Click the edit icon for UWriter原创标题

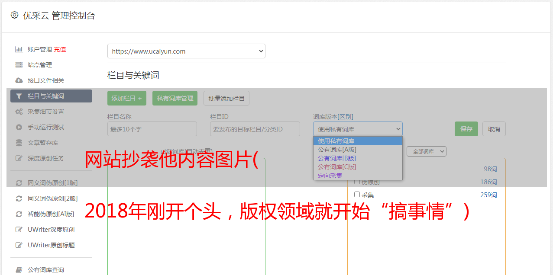19,245
